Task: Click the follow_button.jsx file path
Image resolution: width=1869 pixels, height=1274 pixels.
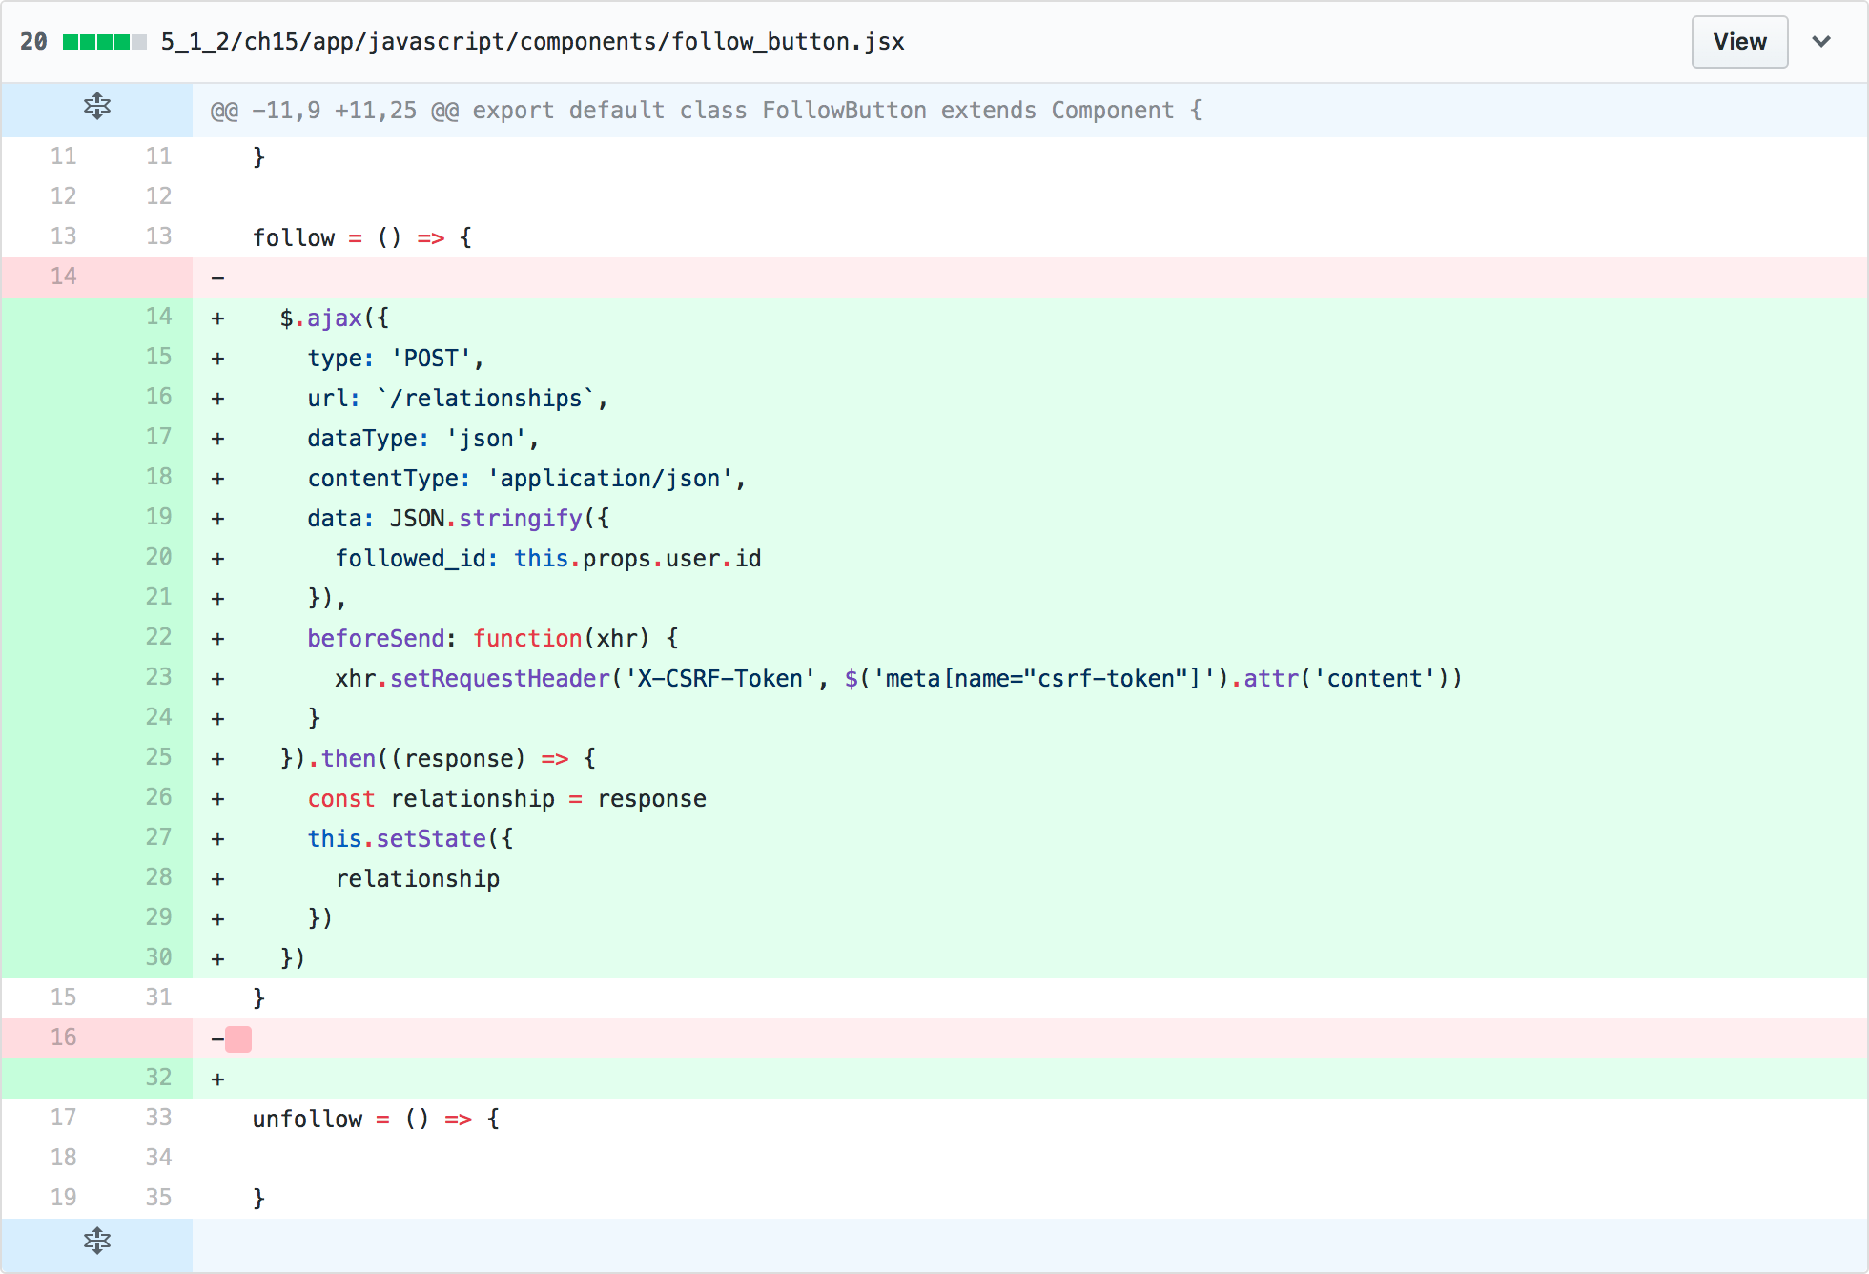Action: tap(532, 42)
